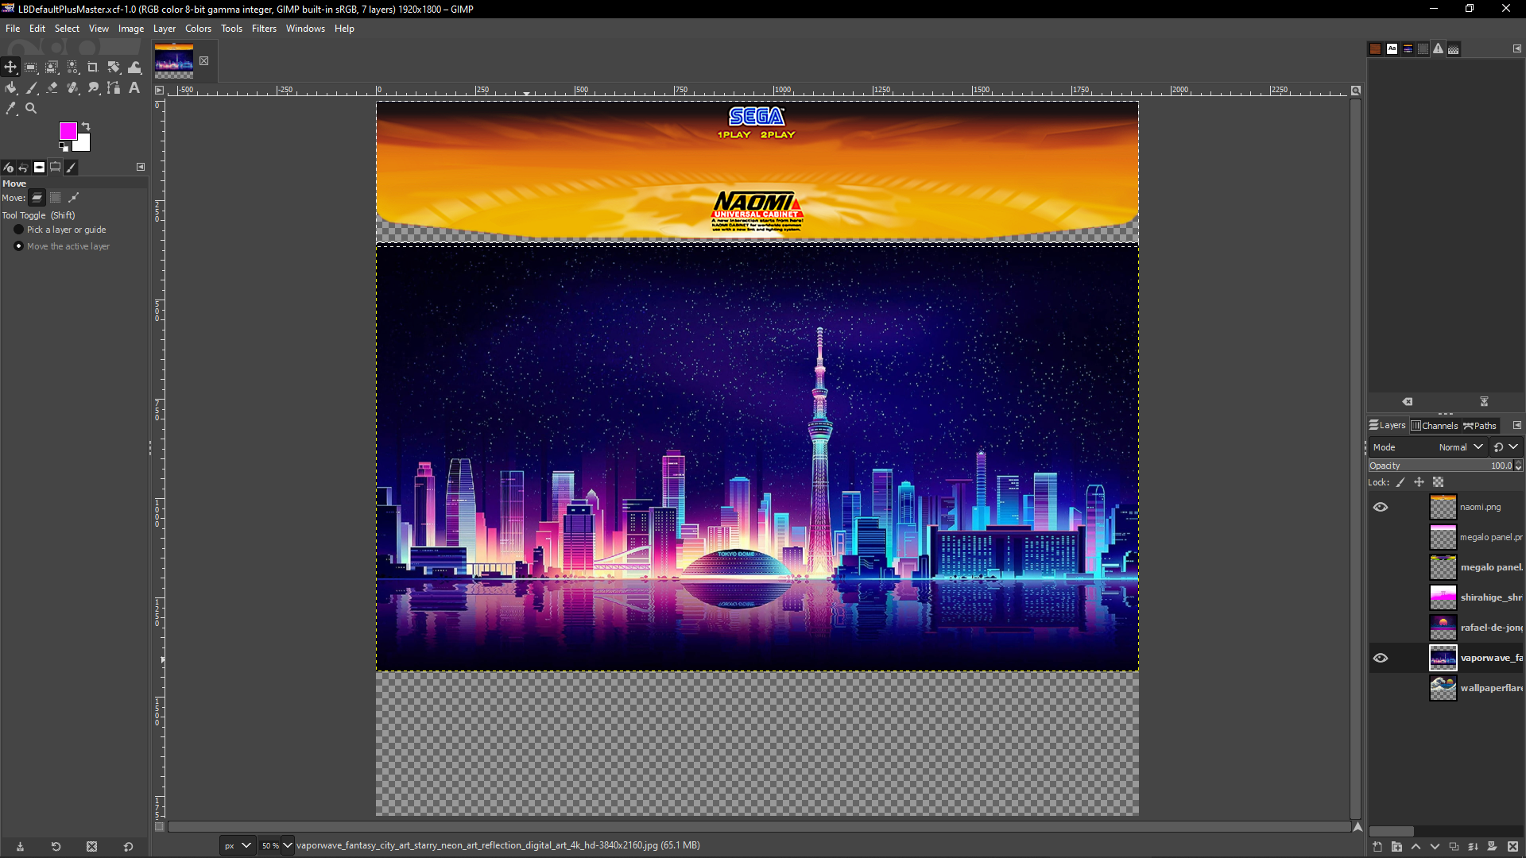Close the image tab with X button
This screenshot has width=1526, height=858.
click(204, 61)
